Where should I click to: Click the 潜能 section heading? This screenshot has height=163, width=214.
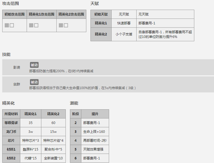click(x=74, y=103)
